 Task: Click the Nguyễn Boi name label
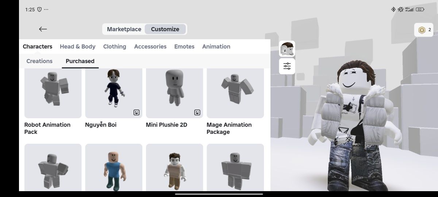(101, 125)
